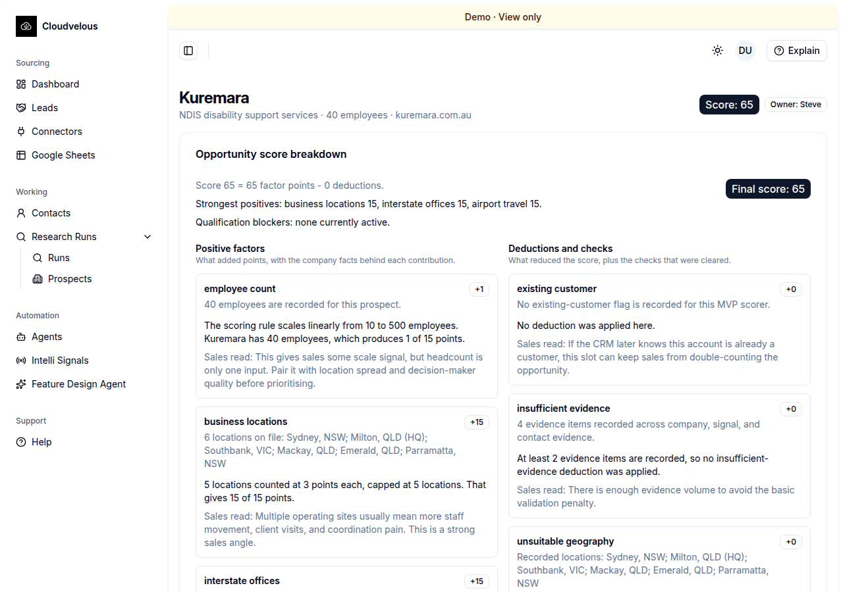The image size is (843, 592).
Task: Click the Connectors plug icon
Action: point(21,132)
